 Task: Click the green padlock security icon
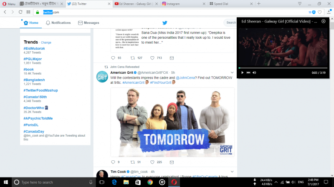pyautogui.click(x=38, y=12)
